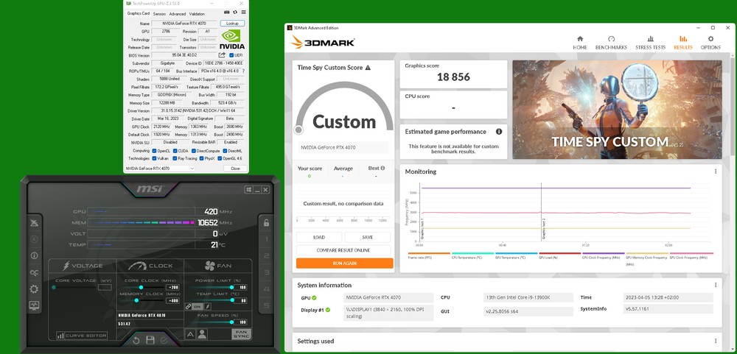
Task: Click the Estimated game performance info icon
Action: point(499,132)
